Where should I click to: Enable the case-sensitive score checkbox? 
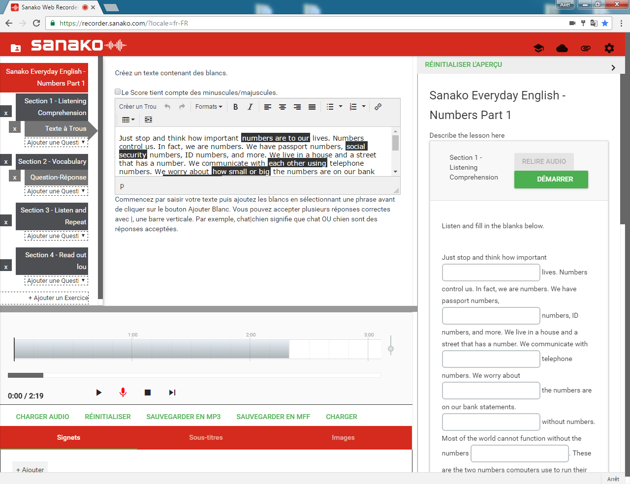tap(118, 91)
